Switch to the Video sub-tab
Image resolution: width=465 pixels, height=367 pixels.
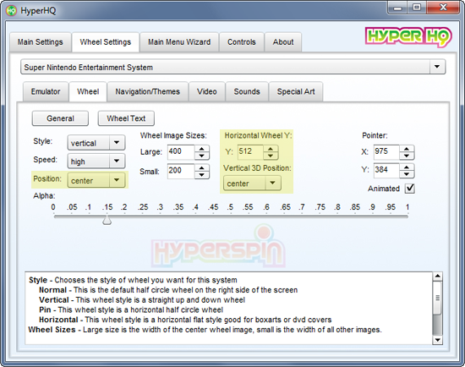pos(206,91)
